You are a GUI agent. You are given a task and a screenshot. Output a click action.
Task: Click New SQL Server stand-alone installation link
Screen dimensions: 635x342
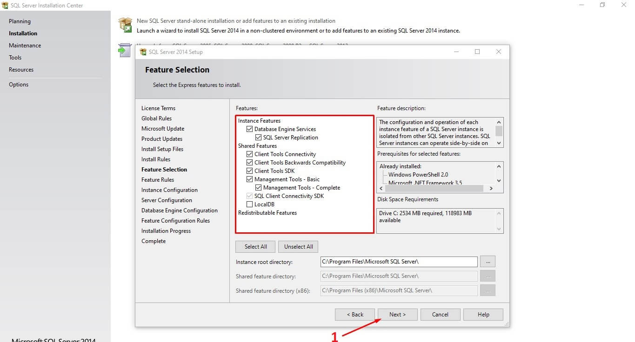[x=236, y=21]
